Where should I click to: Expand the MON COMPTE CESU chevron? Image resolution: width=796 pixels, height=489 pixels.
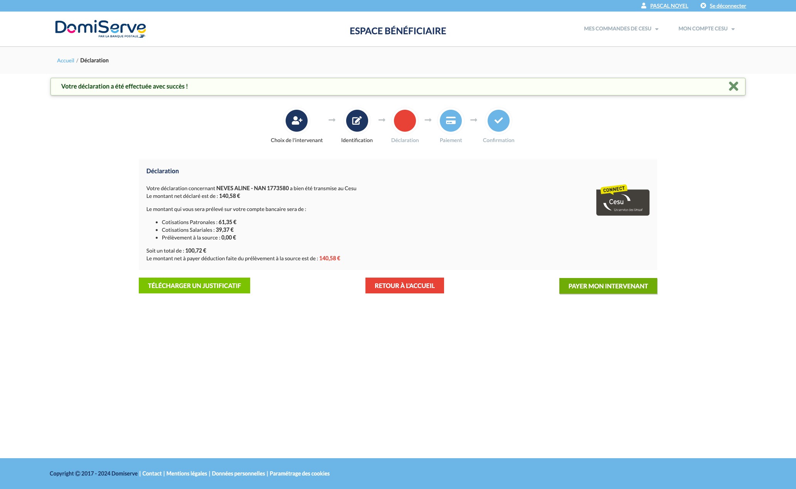(733, 28)
